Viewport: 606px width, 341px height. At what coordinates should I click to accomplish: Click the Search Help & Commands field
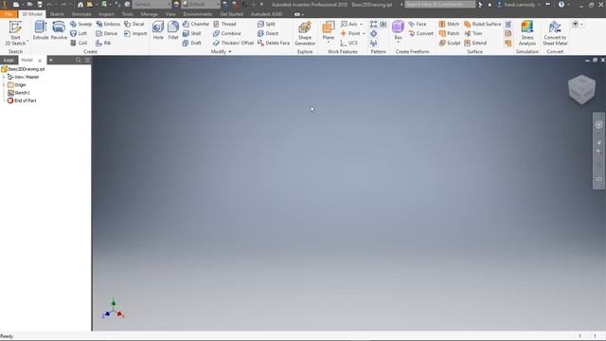point(439,4)
